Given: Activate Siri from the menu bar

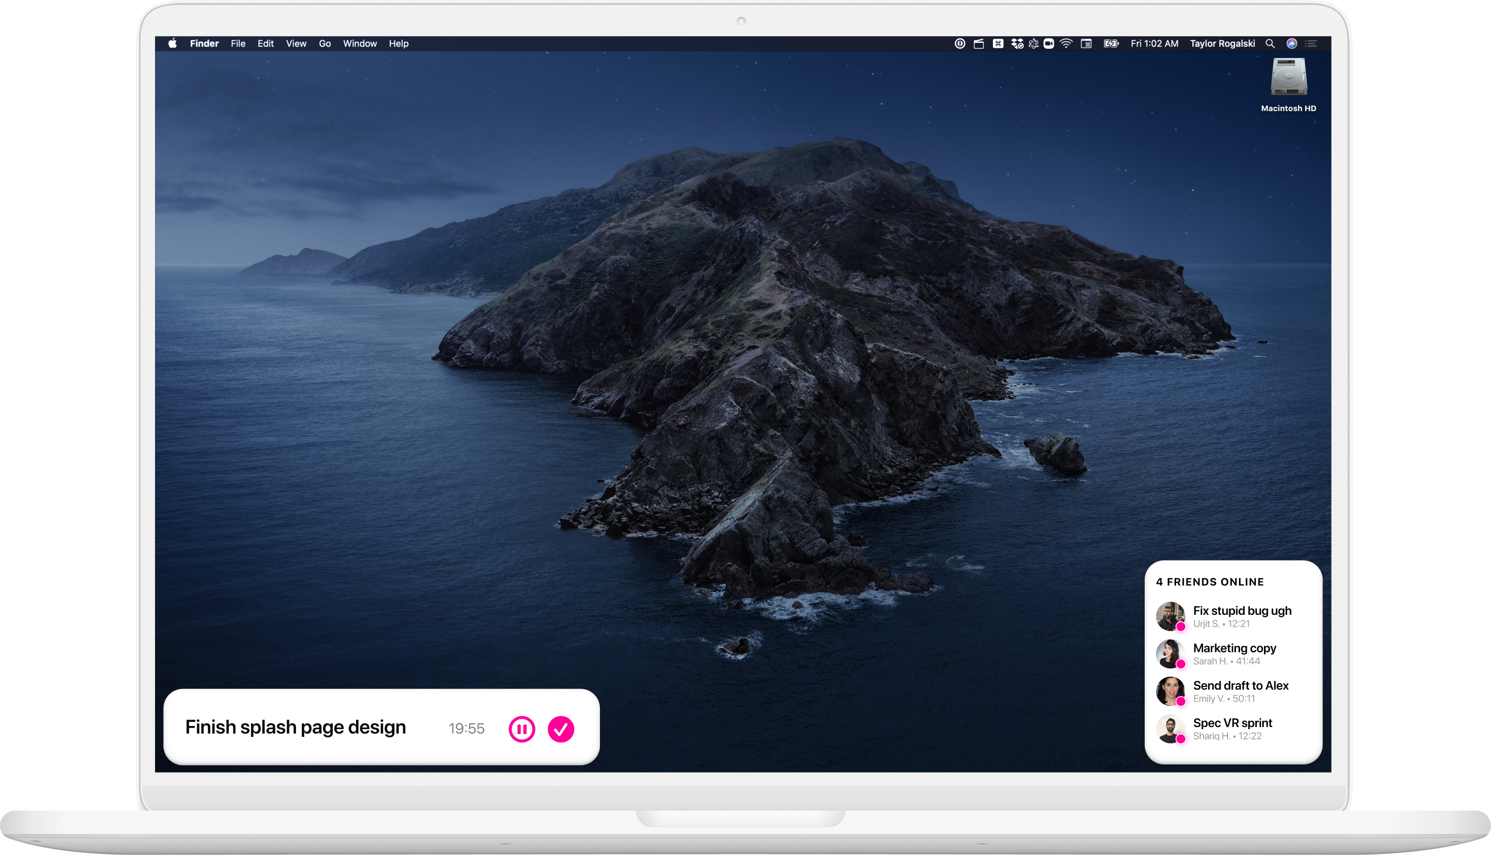Looking at the screenshot, I should (1292, 43).
